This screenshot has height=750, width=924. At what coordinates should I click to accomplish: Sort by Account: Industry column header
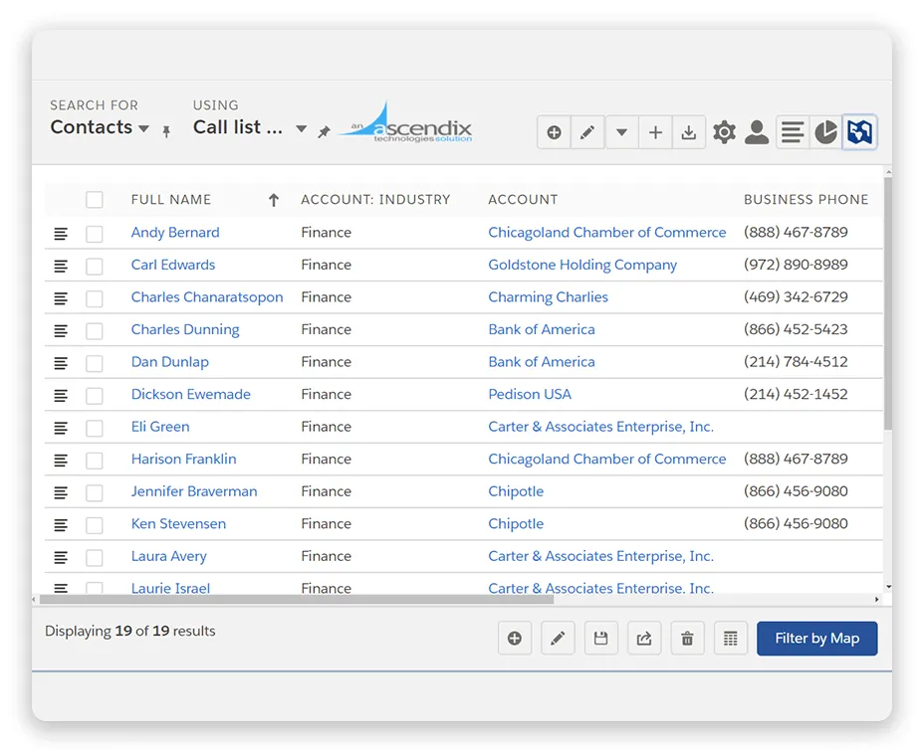coord(375,200)
